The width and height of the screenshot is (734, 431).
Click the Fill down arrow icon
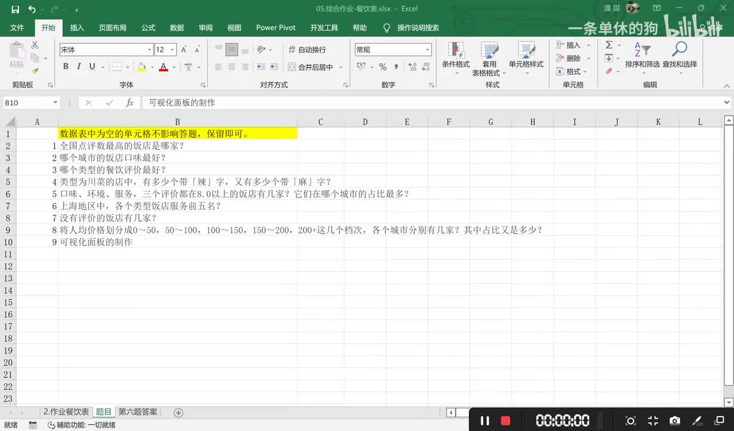(x=609, y=58)
